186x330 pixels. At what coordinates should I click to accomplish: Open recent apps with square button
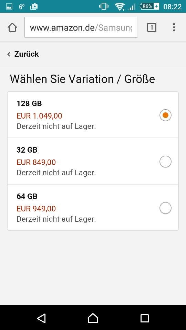(x=144, y=318)
